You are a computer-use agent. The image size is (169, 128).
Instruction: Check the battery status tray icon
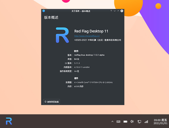125,122
